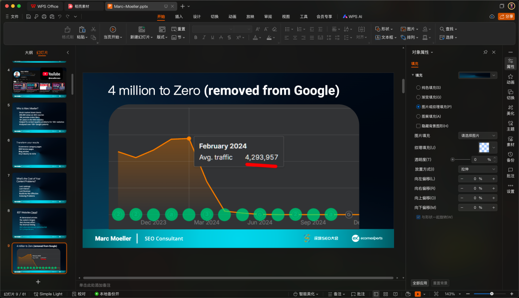Pin the object properties (对象属性) panel
519x298 pixels.
[485, 52]
